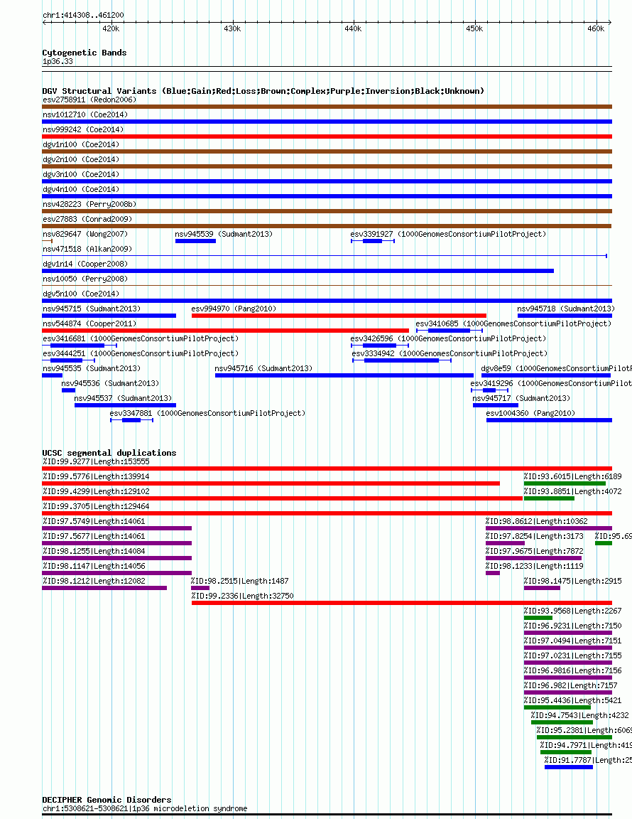This screenshot has height=819, width=632.
Task: Select duplication %ID:98.2515 Length:1487 label
Action: 239,582
